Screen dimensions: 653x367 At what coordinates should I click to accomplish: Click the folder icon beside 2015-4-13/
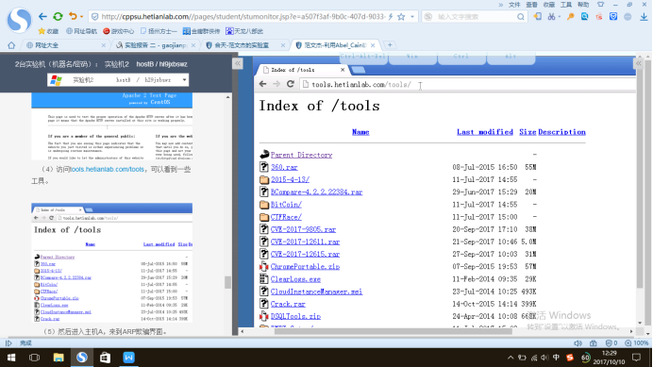point(263,180)
